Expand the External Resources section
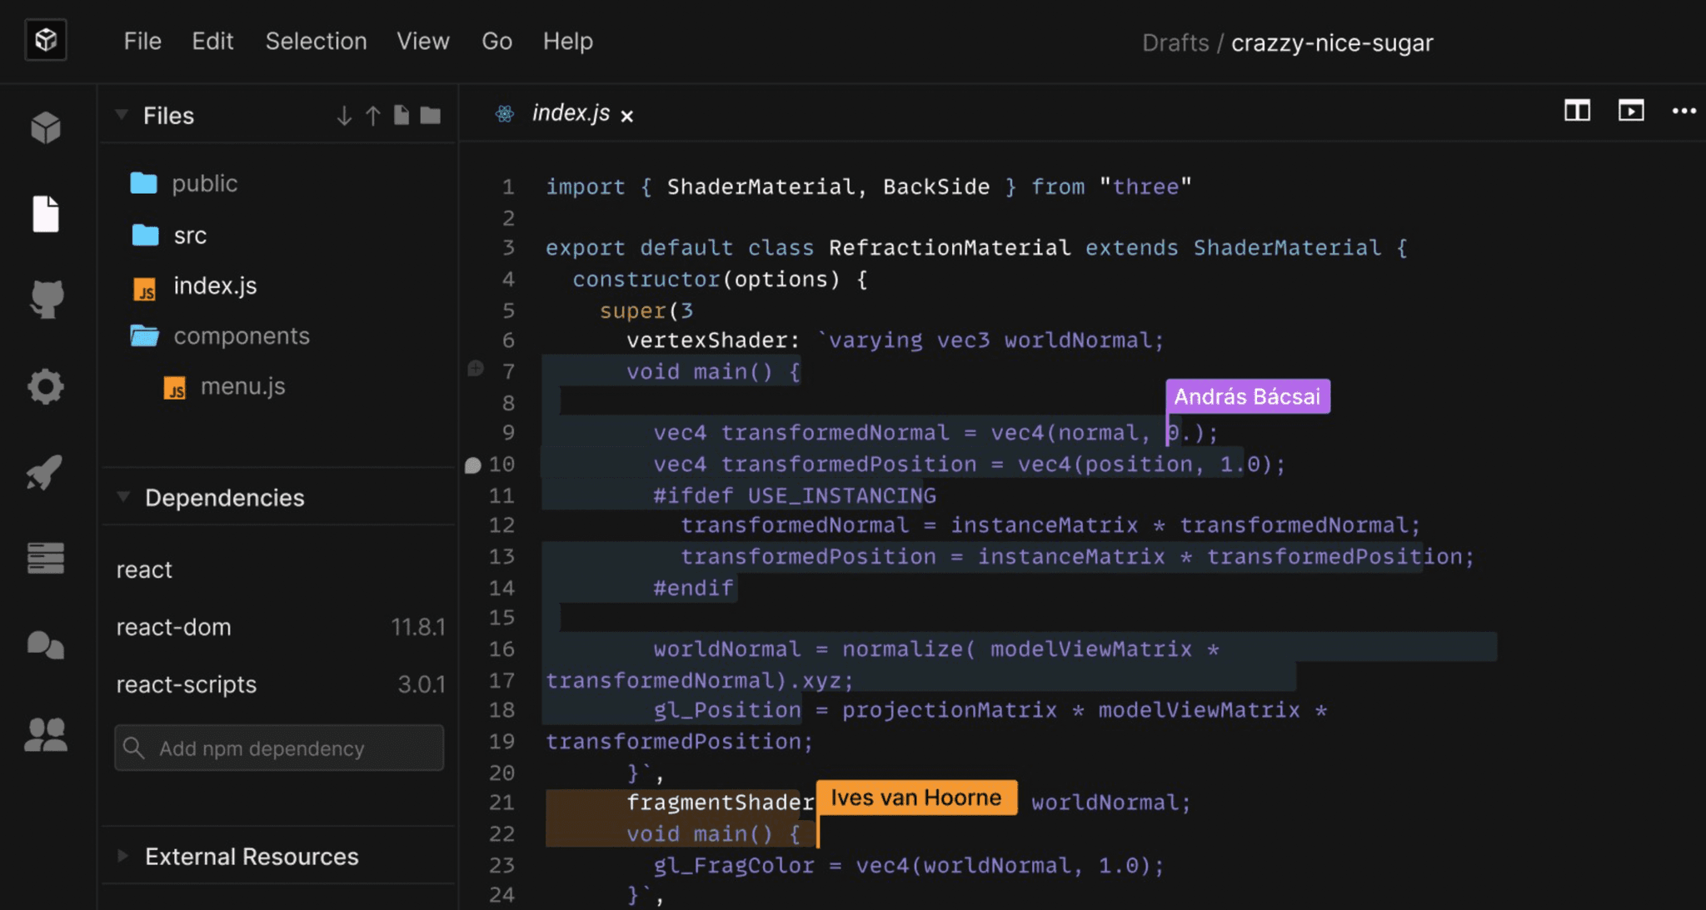 click(123, 856)
